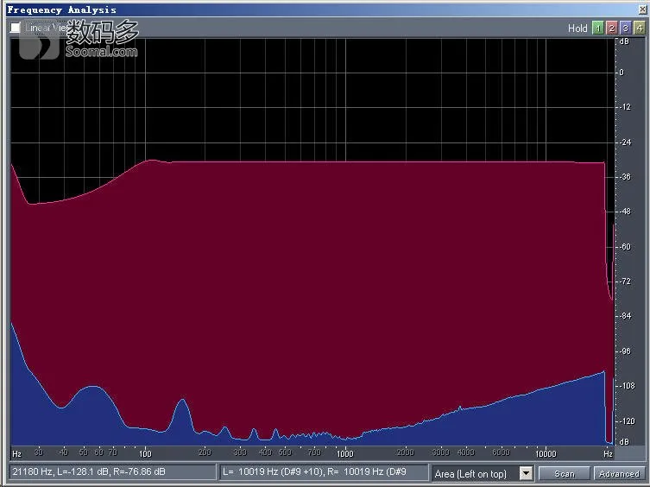650x487 pixels.
Task: Click Hold button 1 (green)
Action: pyautogui.click(x=597, y=28)
